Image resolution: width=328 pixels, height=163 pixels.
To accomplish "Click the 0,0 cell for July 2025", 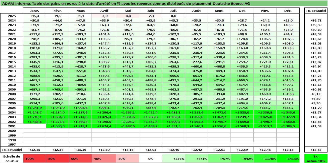I will (x=173, y=16).
